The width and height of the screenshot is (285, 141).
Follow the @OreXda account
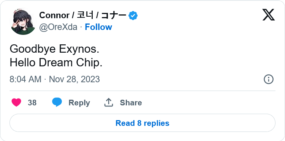coord(98,27)
